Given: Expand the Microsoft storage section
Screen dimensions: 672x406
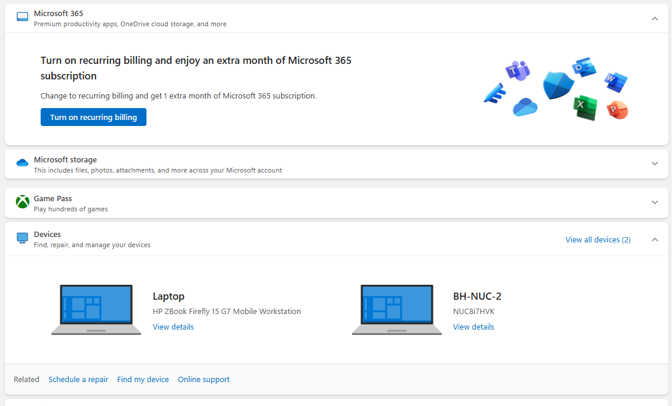Looking at the screenshot, I should coord(655,164).
